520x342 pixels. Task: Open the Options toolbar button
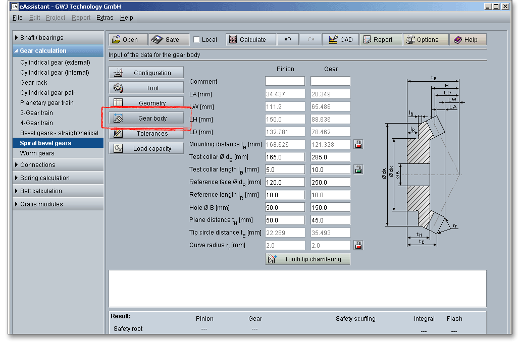pyautogui.click(x=425, y=40)
